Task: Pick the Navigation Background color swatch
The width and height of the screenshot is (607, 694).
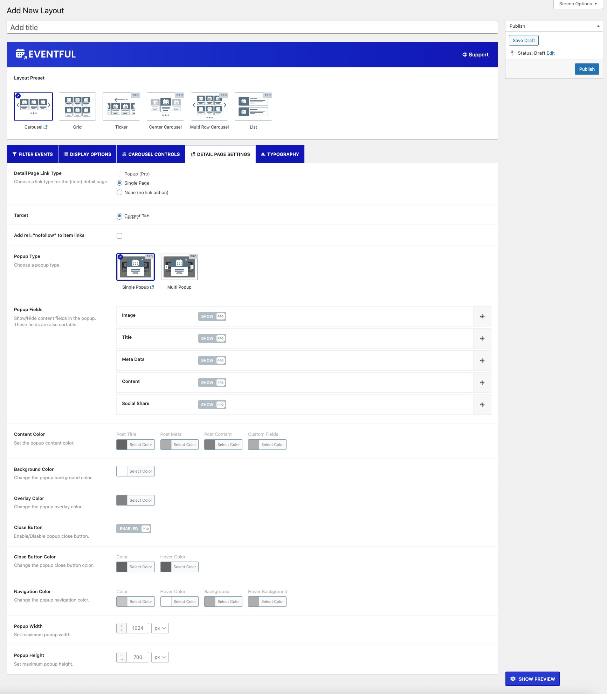Action: (210, 602)
